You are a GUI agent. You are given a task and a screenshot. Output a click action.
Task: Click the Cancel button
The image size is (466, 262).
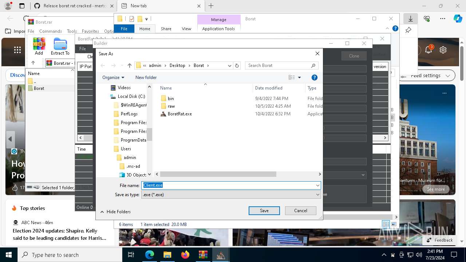(301, 211)
